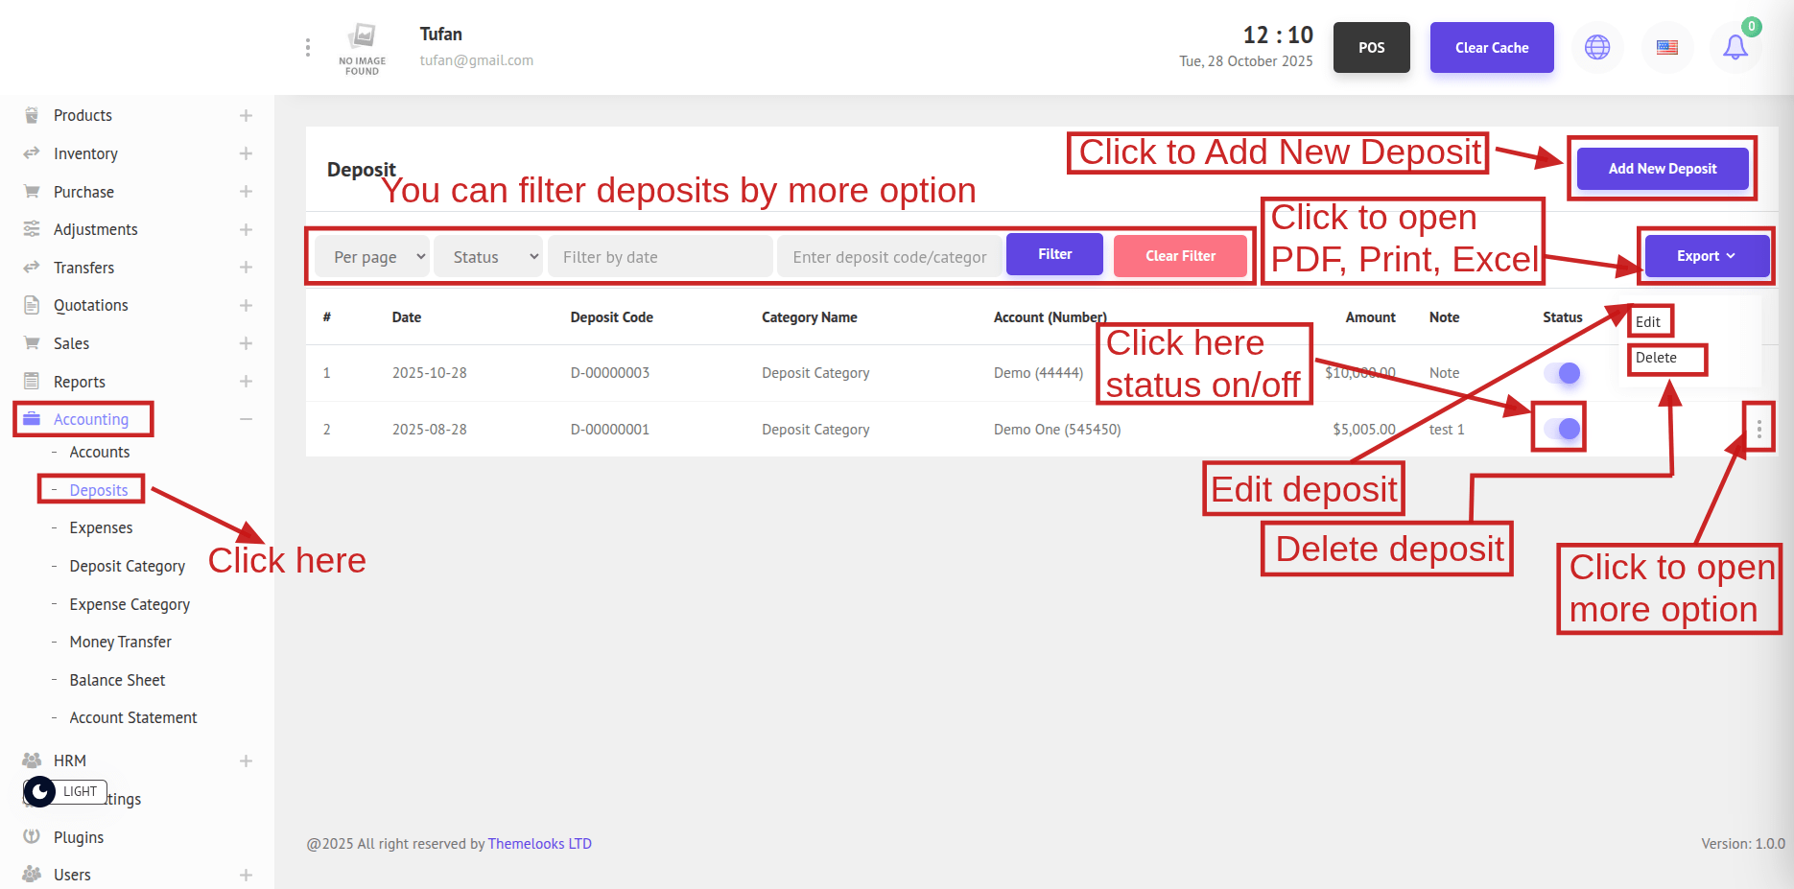
Task: Open the Status filter dropdown
Action: coord(488,257)
